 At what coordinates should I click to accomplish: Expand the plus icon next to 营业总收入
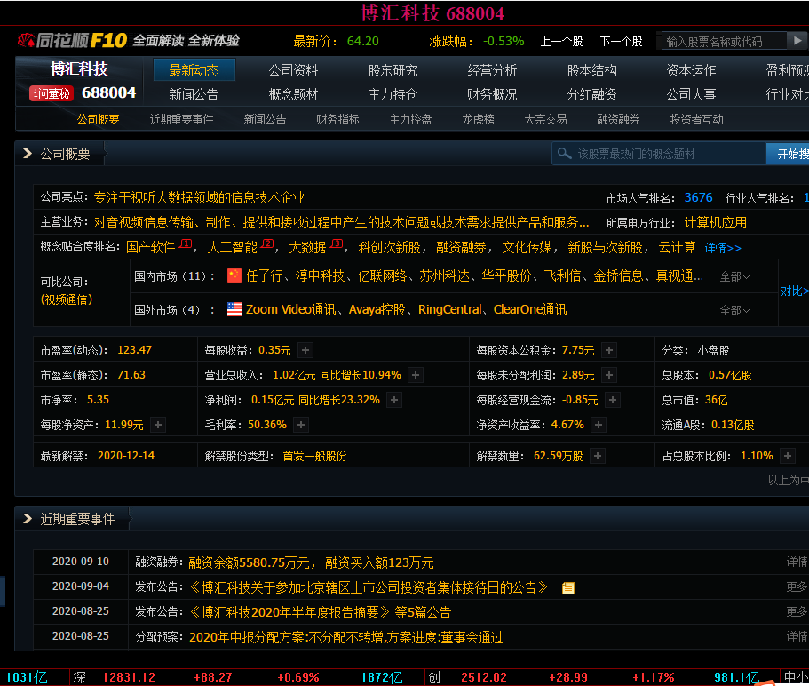[416, 375]
